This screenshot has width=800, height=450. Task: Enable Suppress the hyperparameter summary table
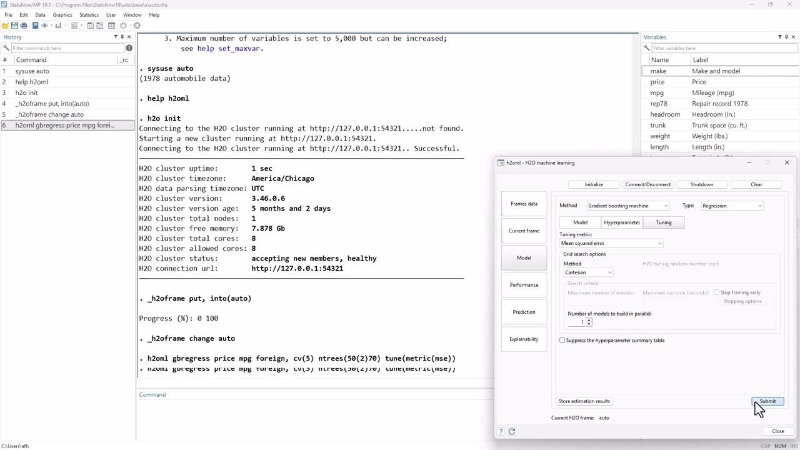pyautogui.click(x=562, y=341)
